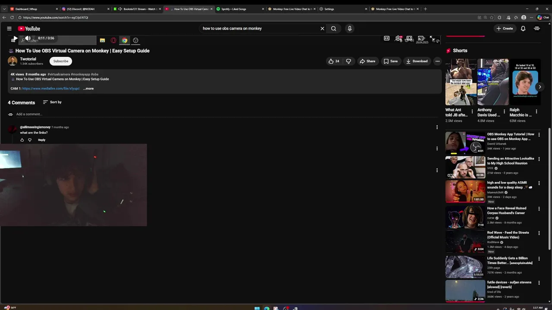The height and width of the screenshot is (310, 552).
Task: Open player settings gear
Action: [398, 38]
